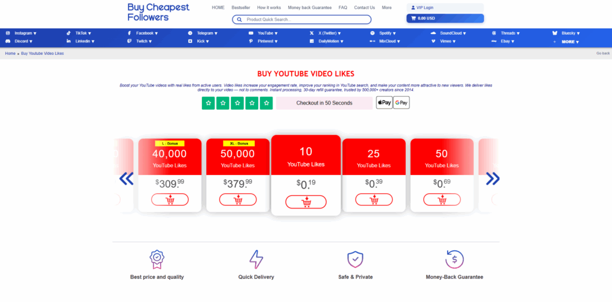612x302 pixels.
Task: Expand the bold MORE platforms menu
Action: click(570, 42)
